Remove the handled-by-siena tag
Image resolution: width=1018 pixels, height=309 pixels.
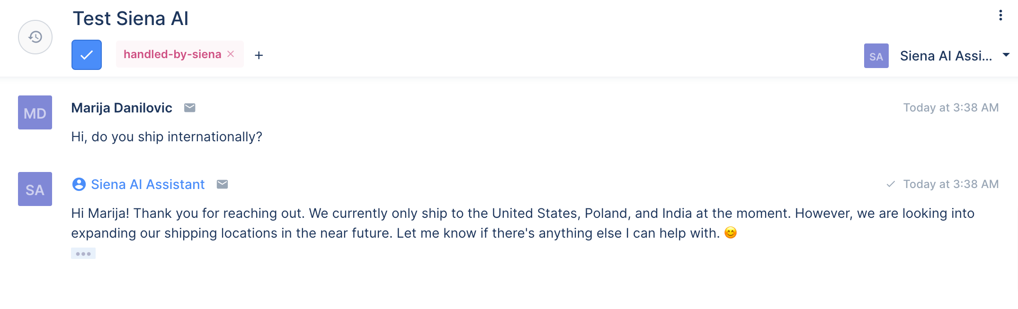click(231, 54)
